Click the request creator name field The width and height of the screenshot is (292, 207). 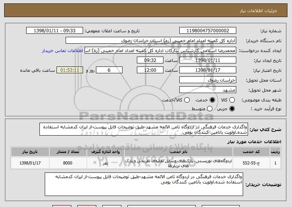pyautogui.click(x=160, y=51)
